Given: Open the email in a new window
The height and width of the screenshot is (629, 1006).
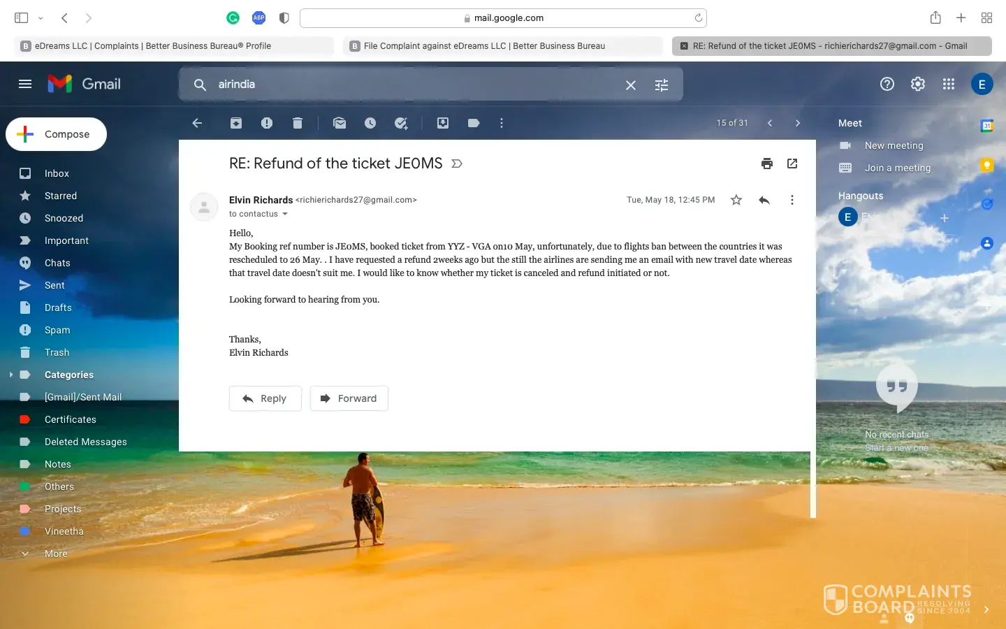Looking at the screenshot, I should 792,164.
